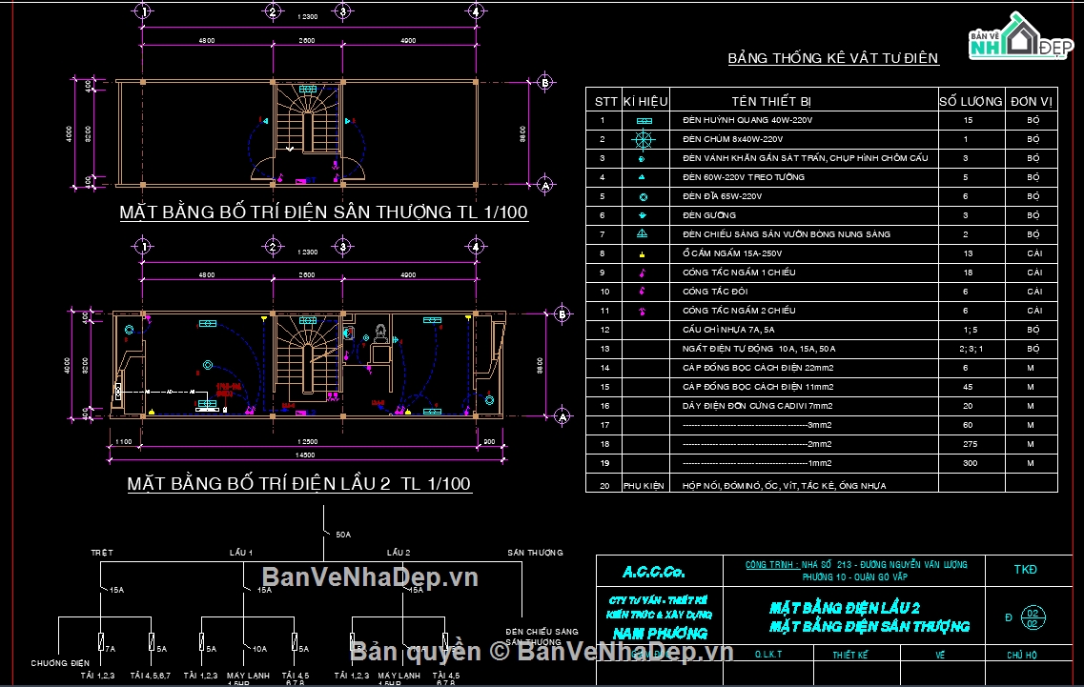Click the garden light symbol for ĐÈN CHIẾU SÁNG SÂN VƯỜN
The image size is (1084, 687).
[643, 234]
